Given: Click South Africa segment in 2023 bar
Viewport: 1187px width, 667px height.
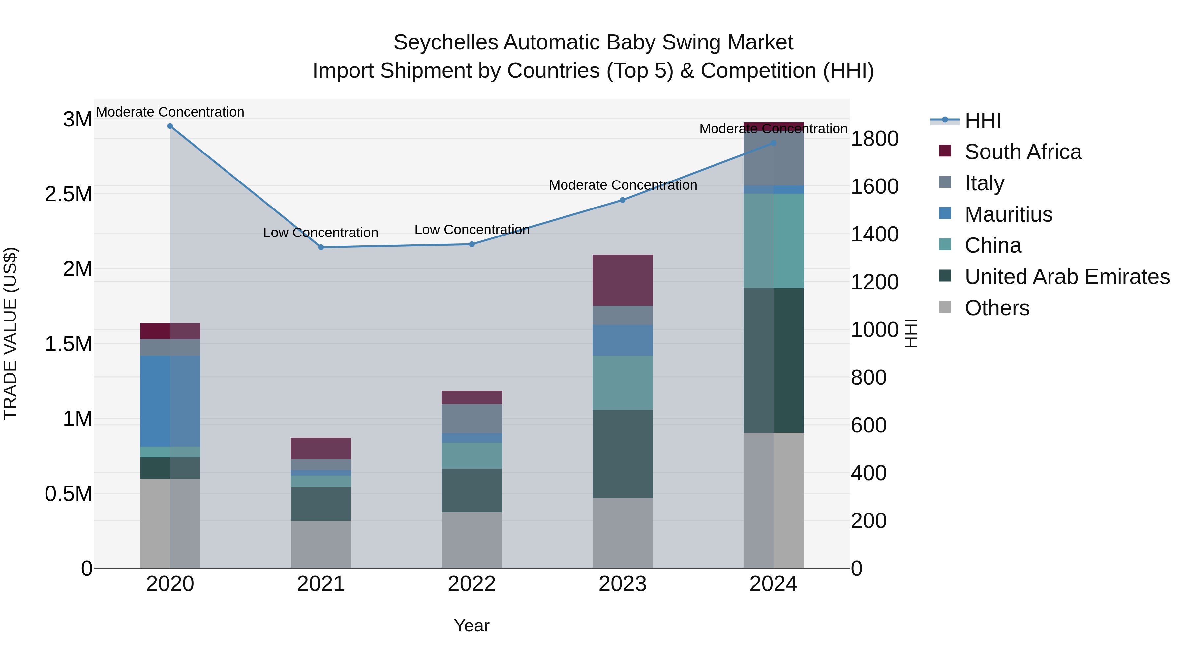Looking at the screenshot, I should 623,280.
